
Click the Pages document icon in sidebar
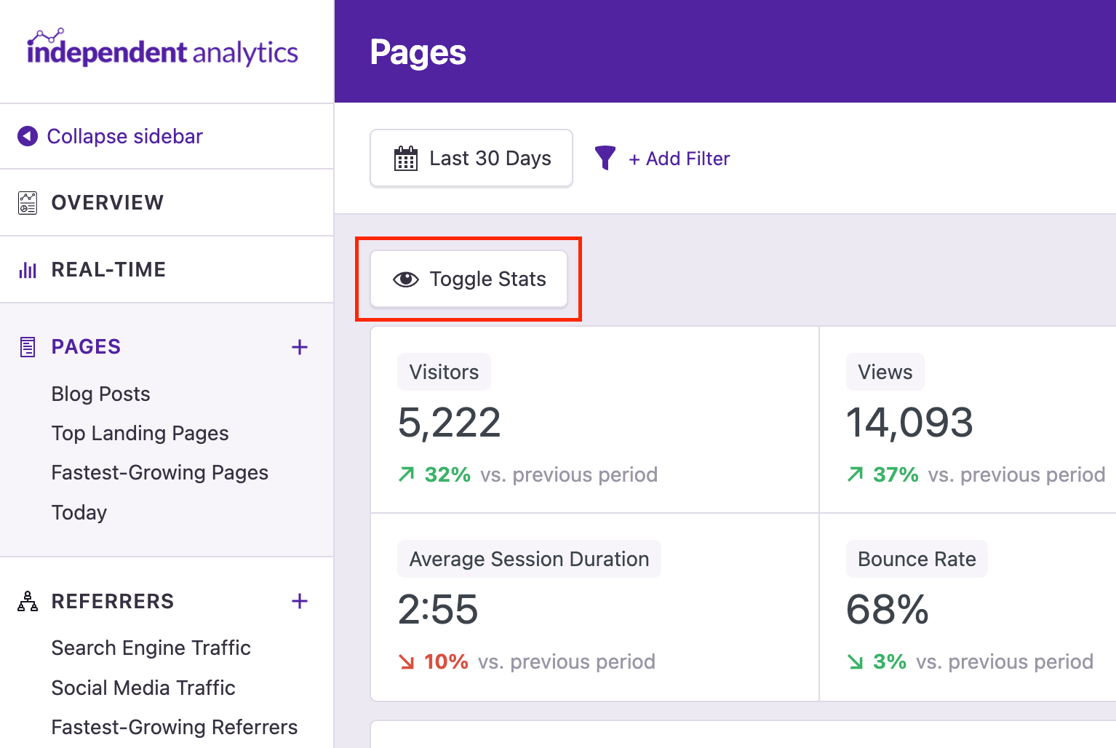tap(27, 346)
